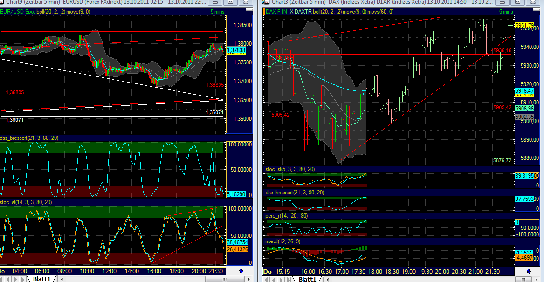Restore the EURUSD Chart9 window
This screenshot has height=282, width=544.
pyautogui.click(x=230, y=2)
